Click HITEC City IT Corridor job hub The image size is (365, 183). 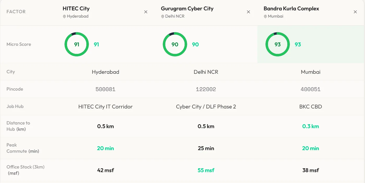pyautogui.click(x=106, y=107)
